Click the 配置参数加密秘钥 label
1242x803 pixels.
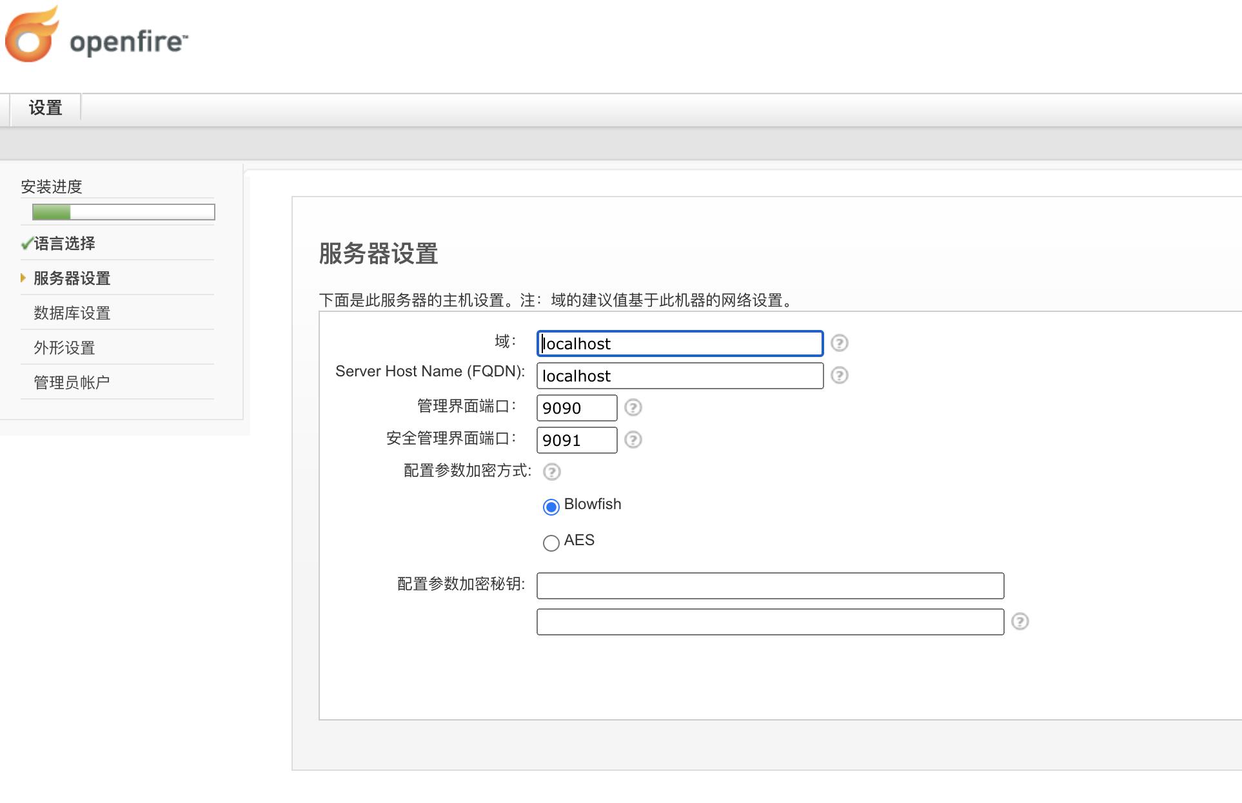461,584
